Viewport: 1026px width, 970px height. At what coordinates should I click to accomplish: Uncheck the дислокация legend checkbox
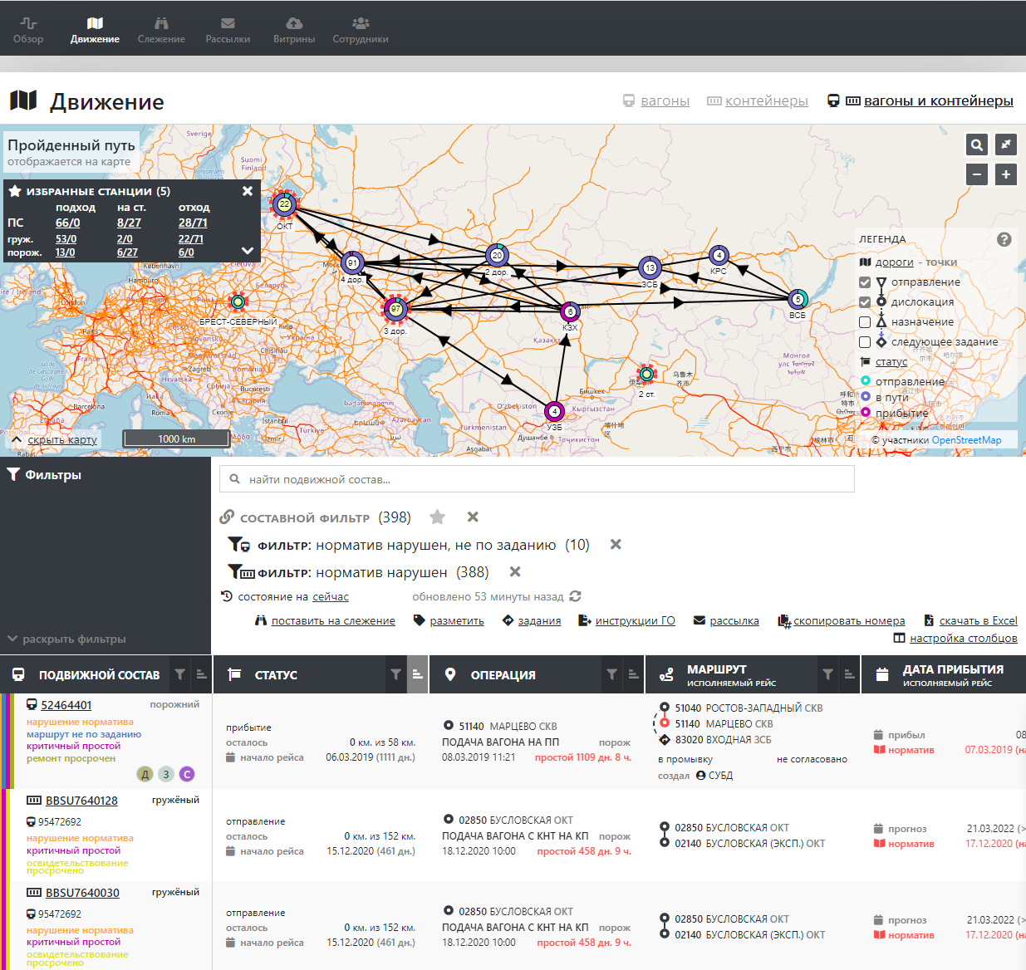point(865,302)
